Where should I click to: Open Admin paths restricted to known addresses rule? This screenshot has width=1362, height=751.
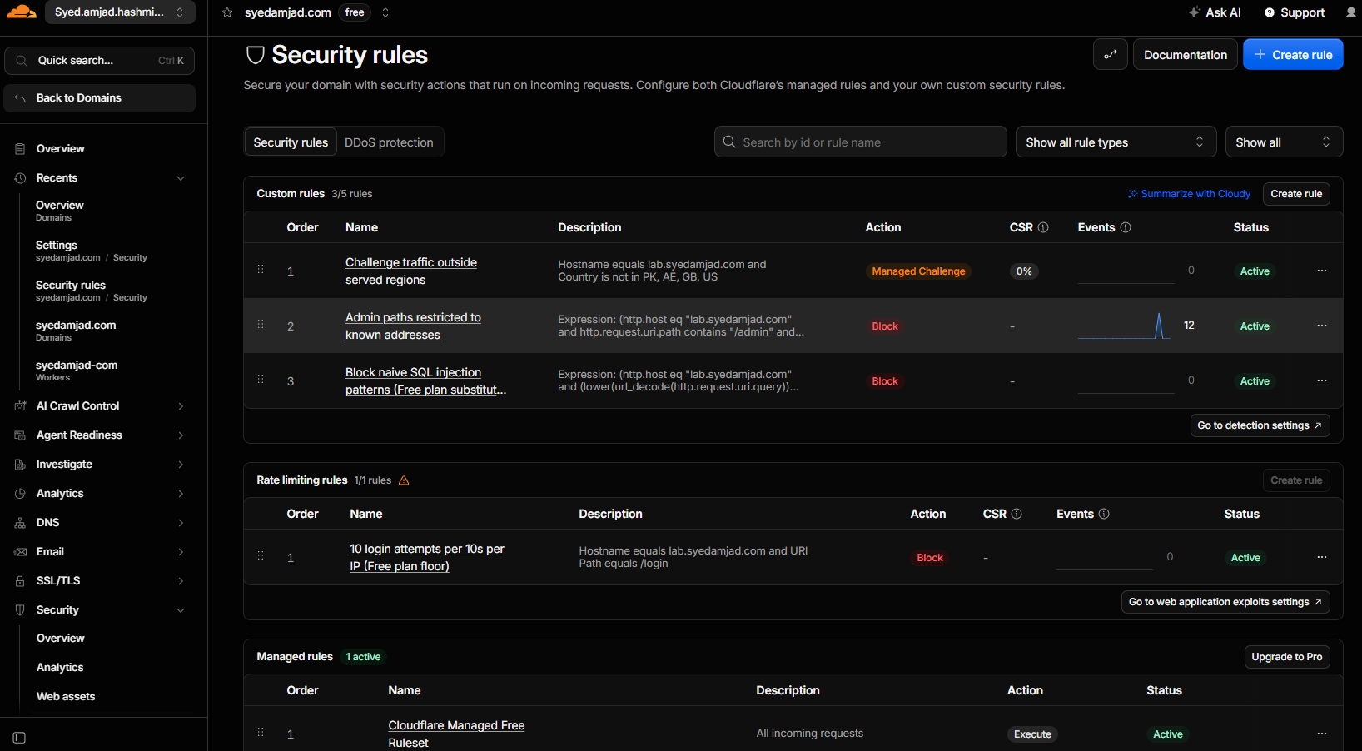tap(413, 326)
